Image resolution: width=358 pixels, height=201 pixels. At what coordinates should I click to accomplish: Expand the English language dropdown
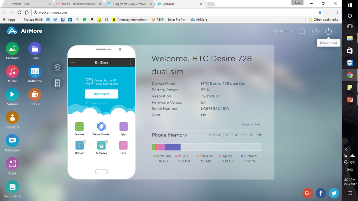pyautogui.click(x=282, y=31)
